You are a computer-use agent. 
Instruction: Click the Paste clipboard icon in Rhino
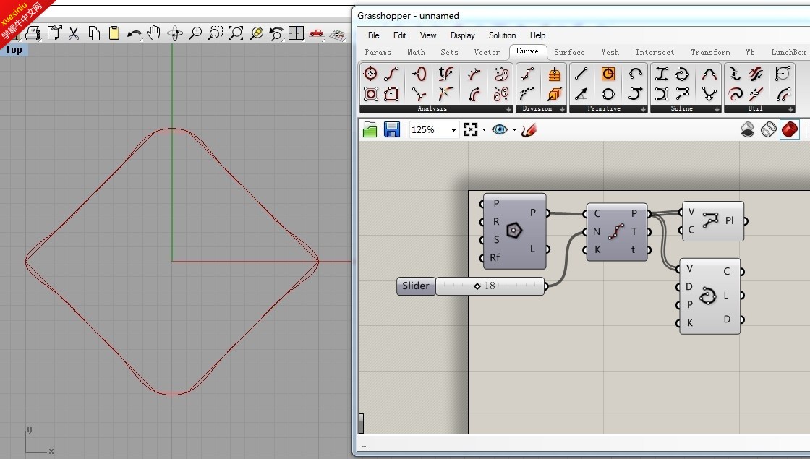[114, 33]
